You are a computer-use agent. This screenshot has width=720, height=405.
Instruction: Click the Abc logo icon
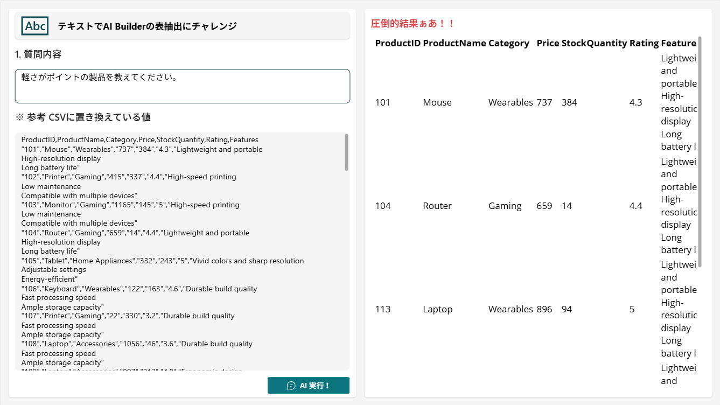[x=35, y=26]
